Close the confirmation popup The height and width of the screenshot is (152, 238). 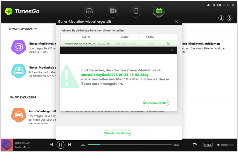pyautogui.click(x=172, y=50)
